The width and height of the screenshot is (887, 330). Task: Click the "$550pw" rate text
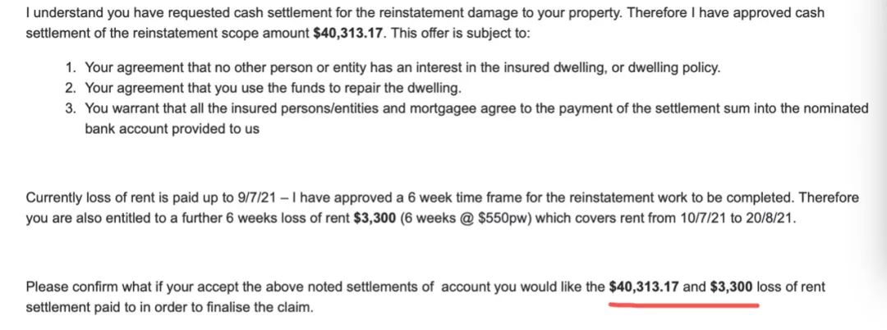pos(493,218)
